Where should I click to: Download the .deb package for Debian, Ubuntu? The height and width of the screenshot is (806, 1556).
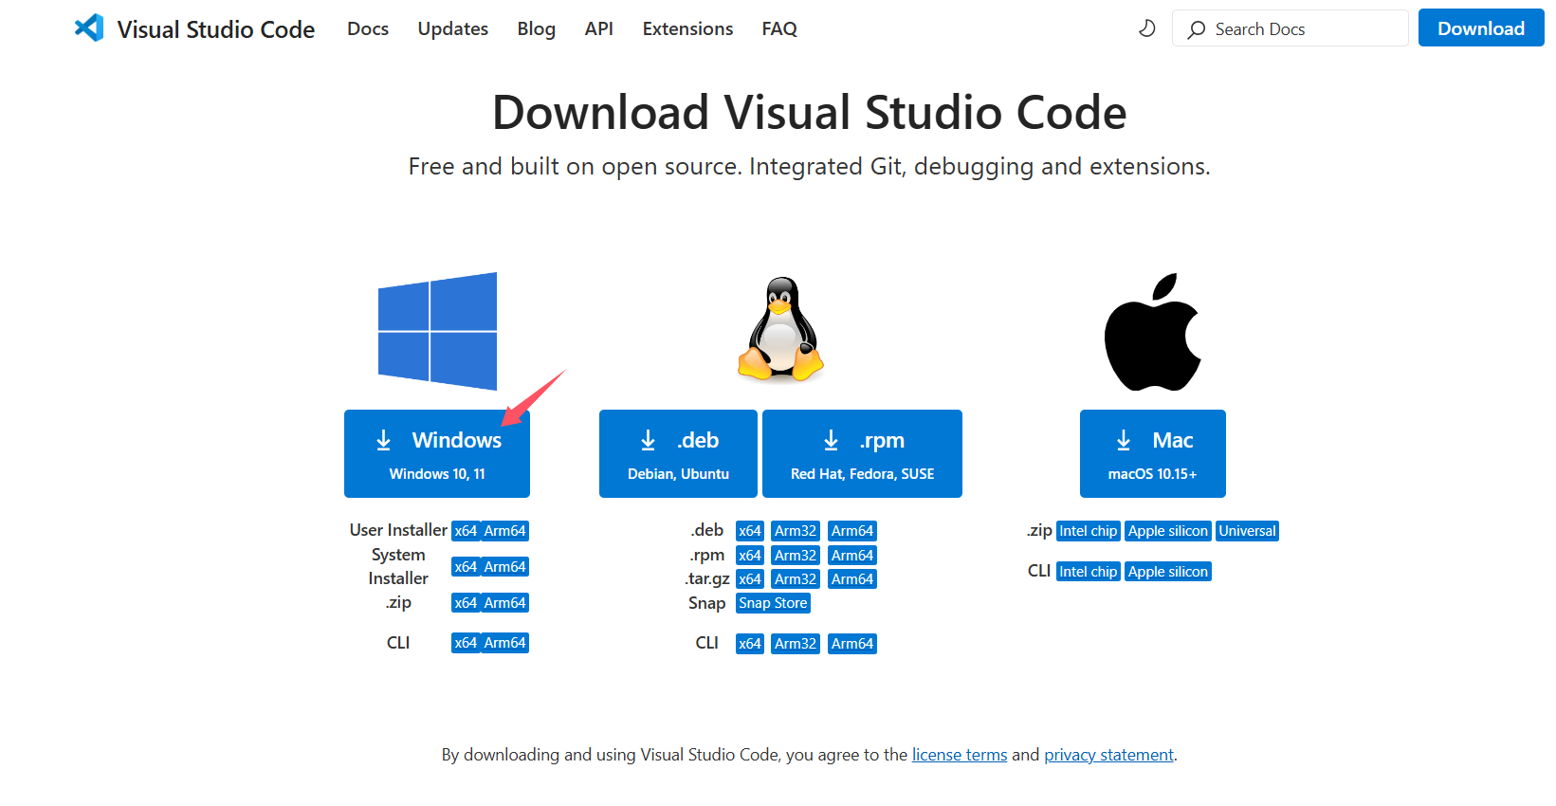coord(678,453)
